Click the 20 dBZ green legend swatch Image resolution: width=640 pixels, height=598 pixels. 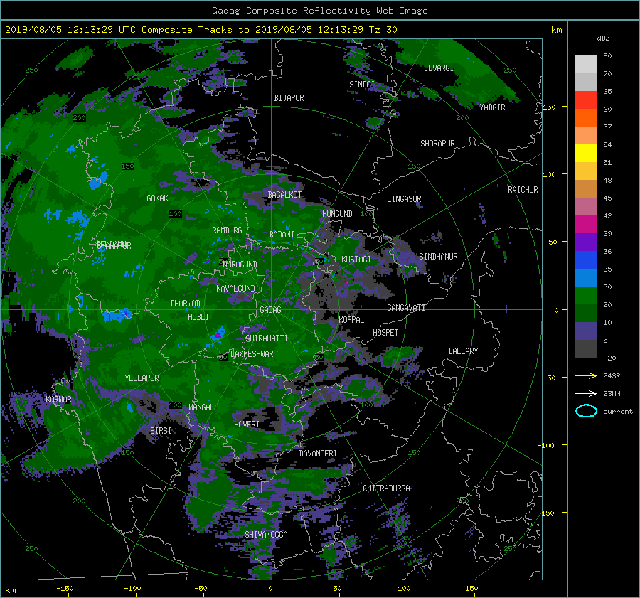[x=586, y=295]
